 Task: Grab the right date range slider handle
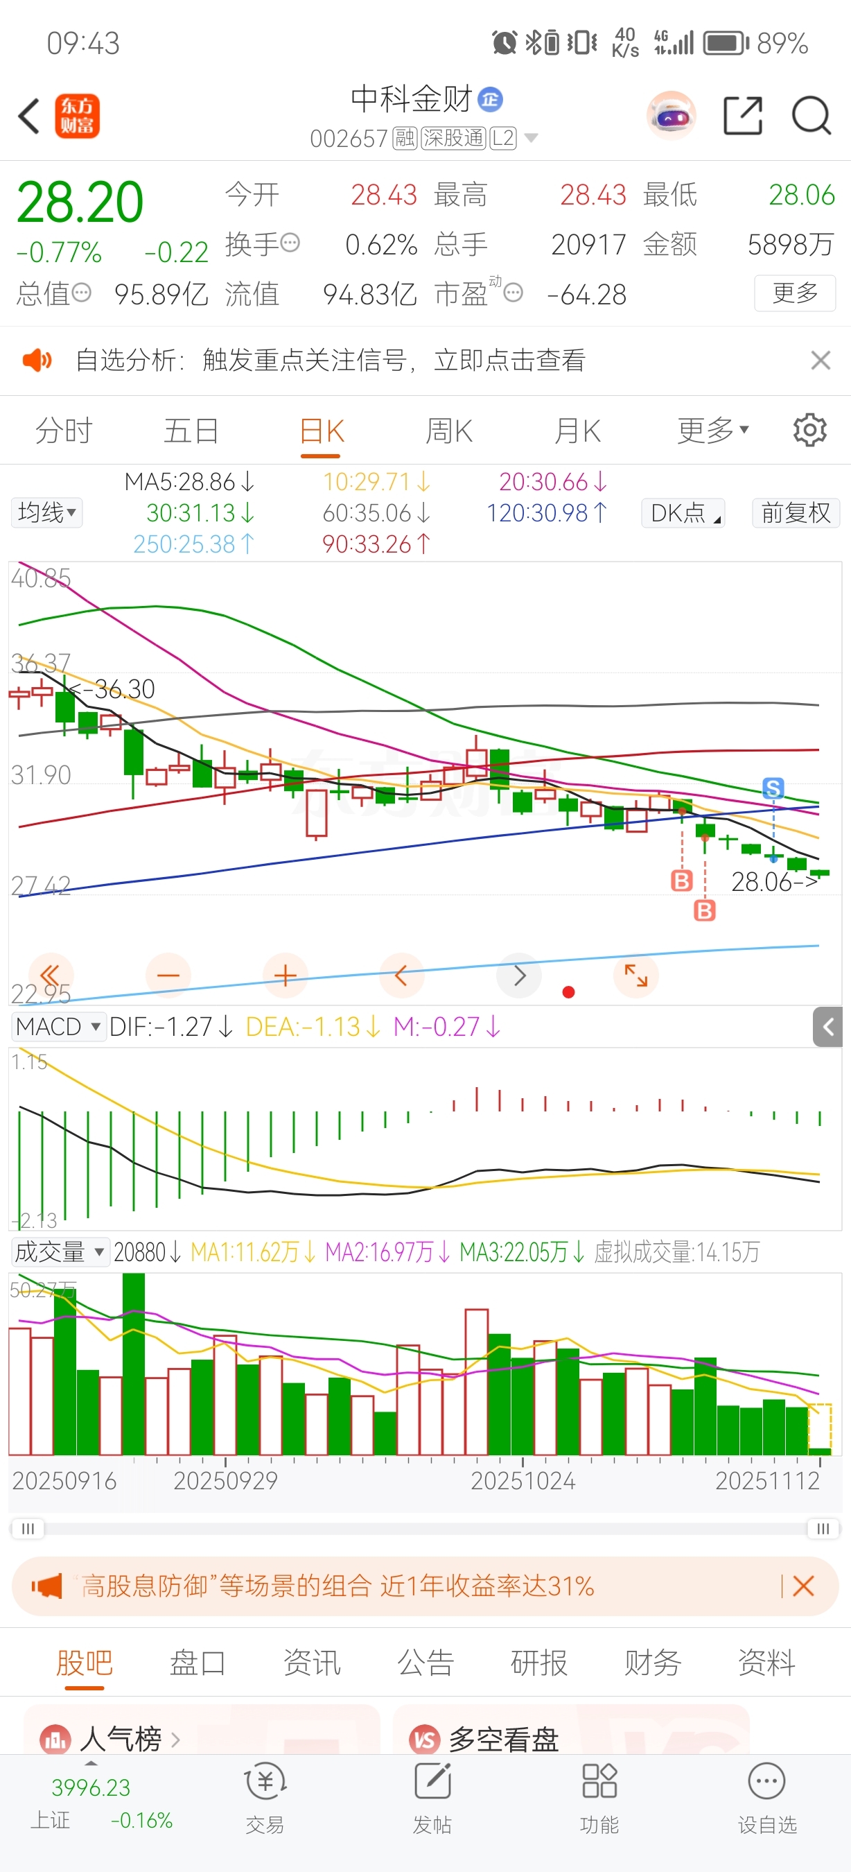(823, 1528)
